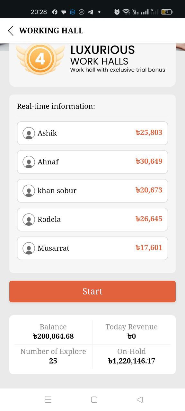Screen dimensions: 185x411
Task: Open Telegram notification in status bar
Action: click(x=91, y=12)
